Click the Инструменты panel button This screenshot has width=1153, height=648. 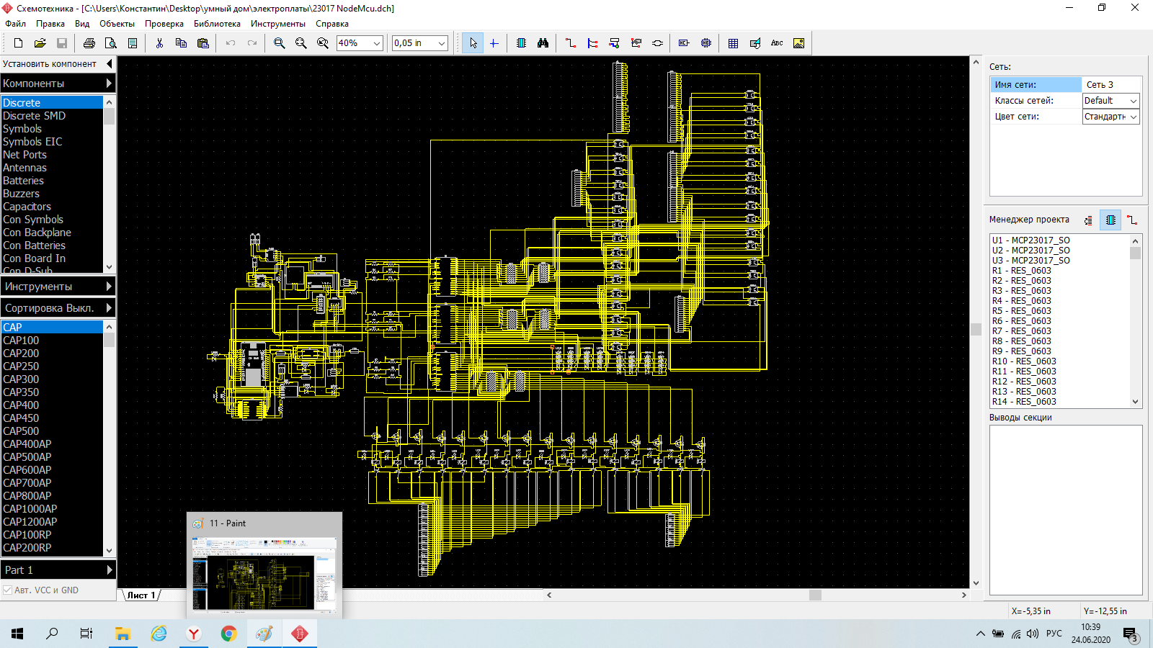point(58,287)
